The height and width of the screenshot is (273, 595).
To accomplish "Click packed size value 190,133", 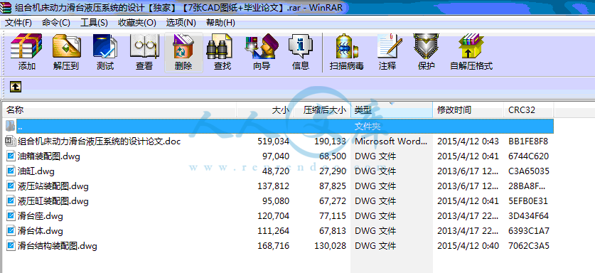I will (330, 141).
